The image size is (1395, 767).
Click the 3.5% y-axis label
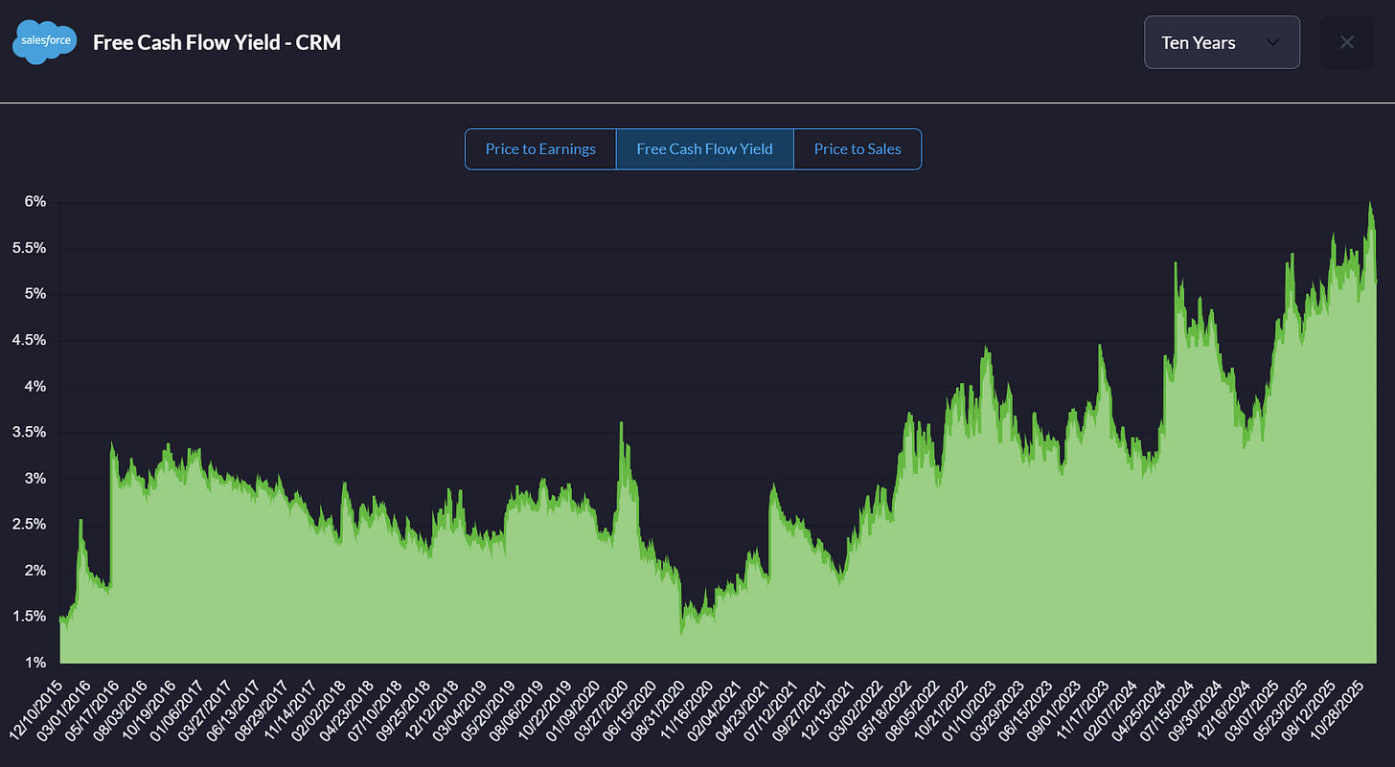tap(28, 433)
